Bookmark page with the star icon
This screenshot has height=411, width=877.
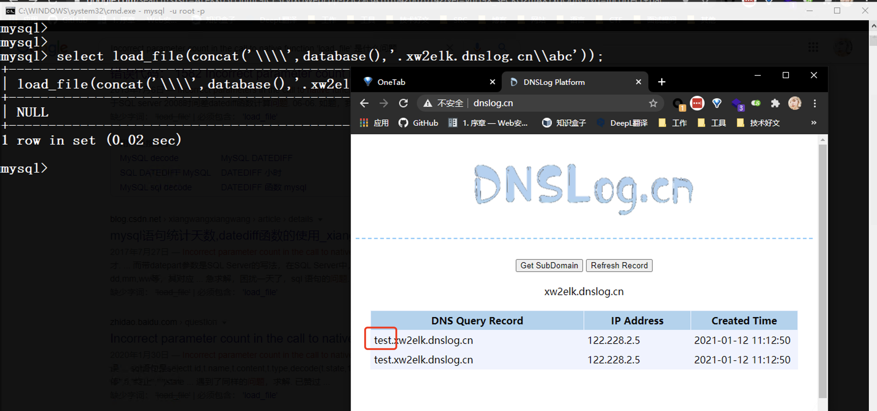coord(653,103)
